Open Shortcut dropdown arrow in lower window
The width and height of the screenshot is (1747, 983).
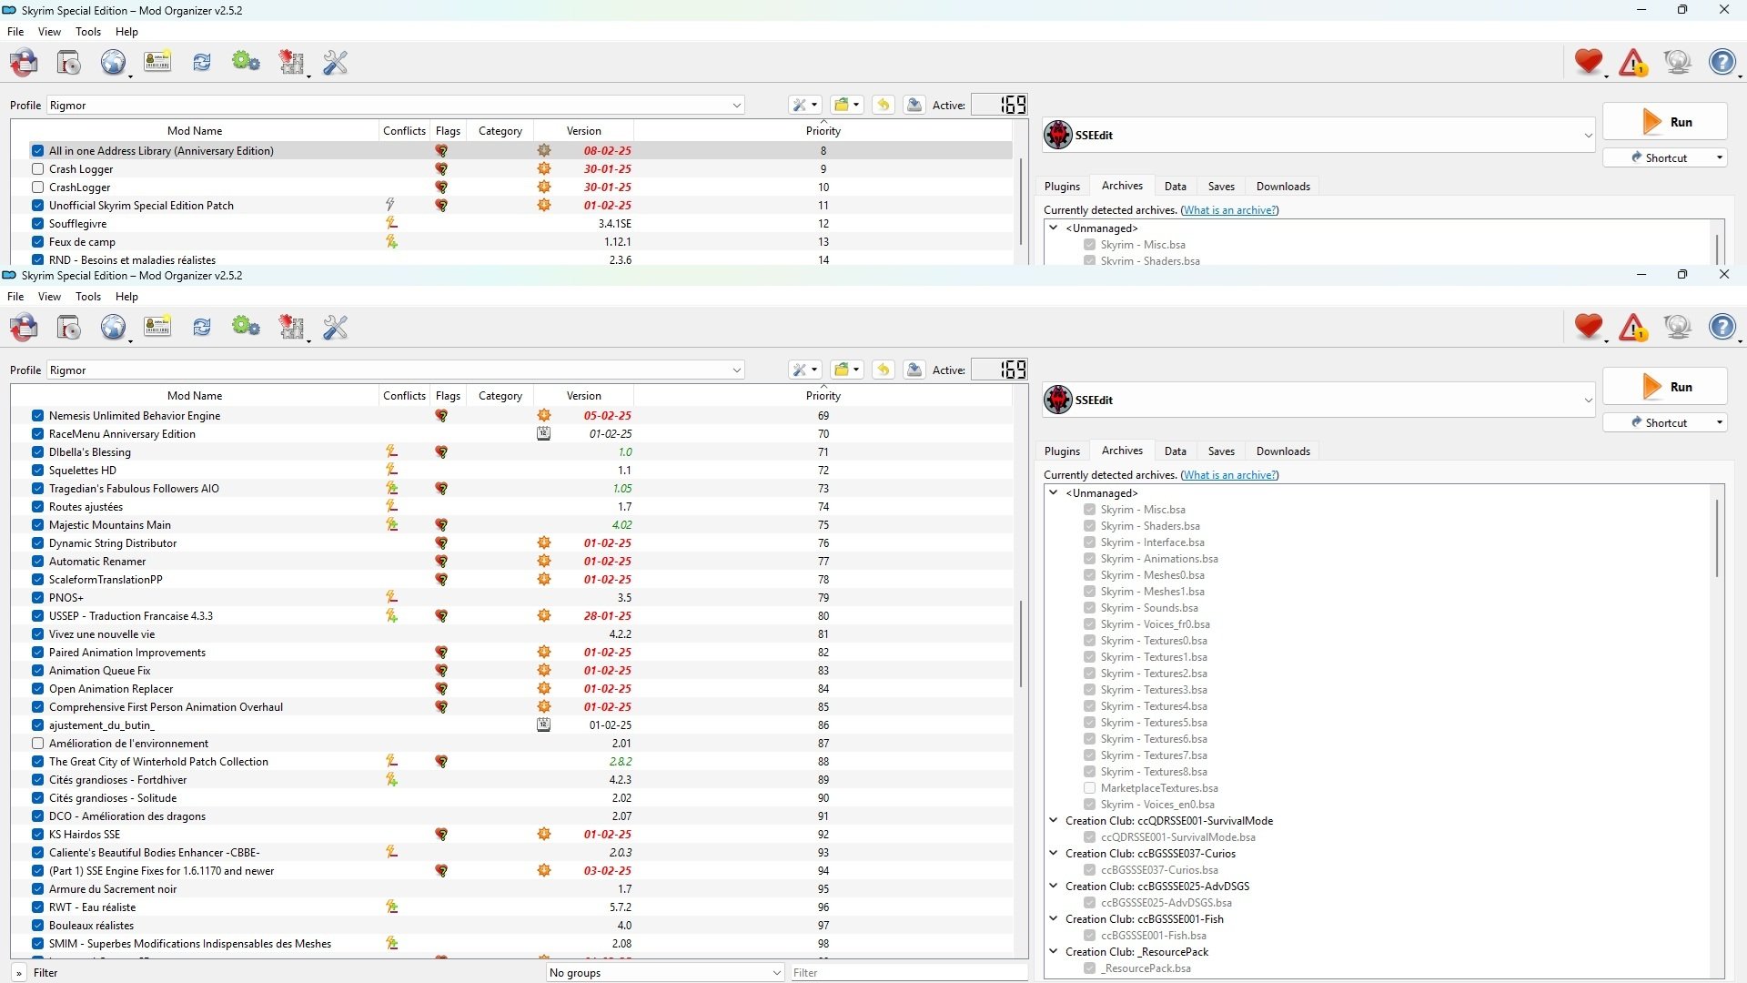(x=1719, y=422)
